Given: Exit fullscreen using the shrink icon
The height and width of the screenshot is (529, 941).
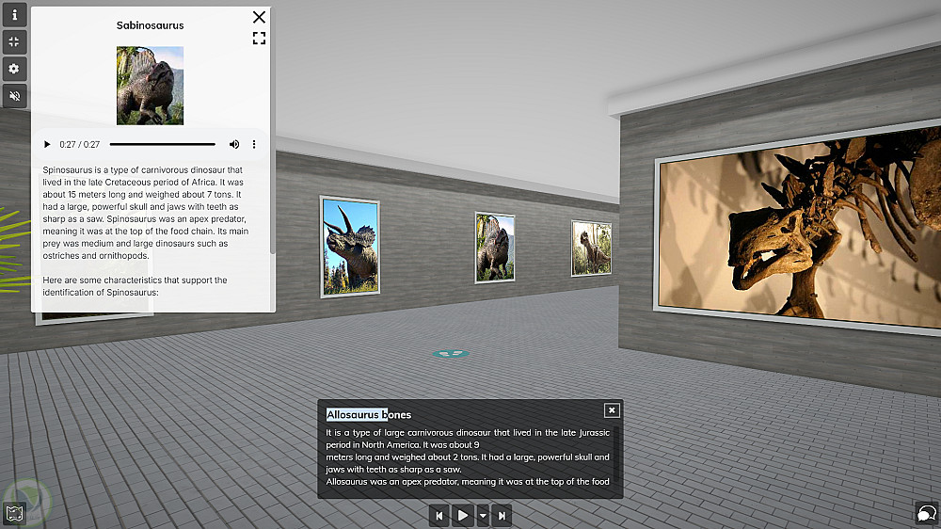Looking at the screenshot, I should tap(14, 41).
